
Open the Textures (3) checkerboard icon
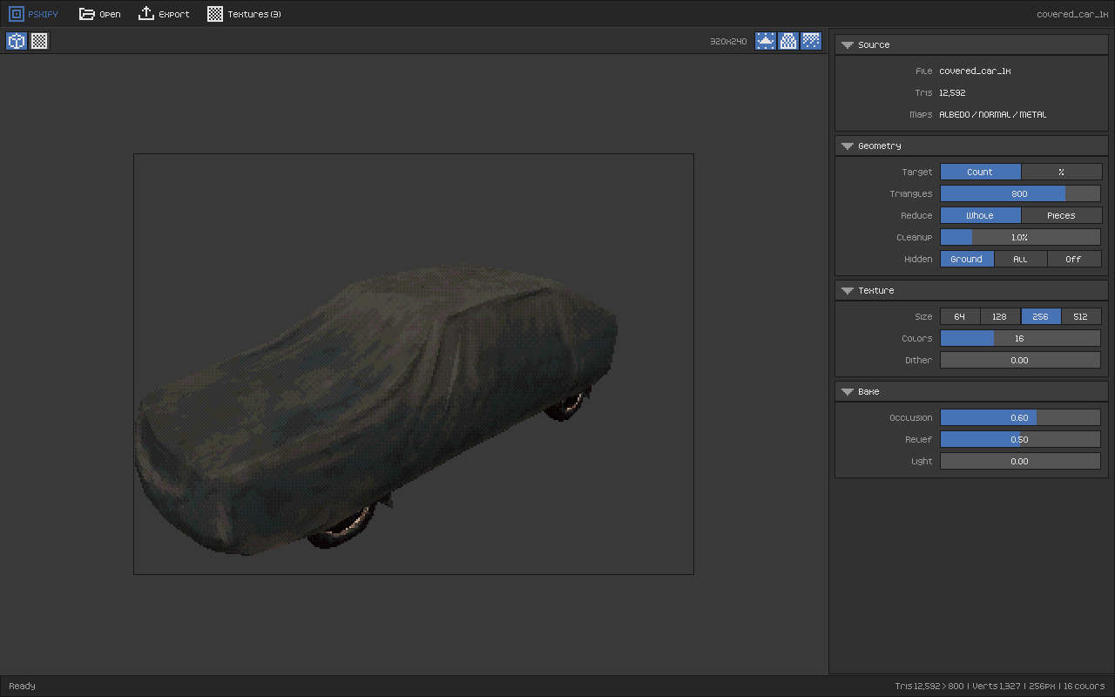click(215, 14)
